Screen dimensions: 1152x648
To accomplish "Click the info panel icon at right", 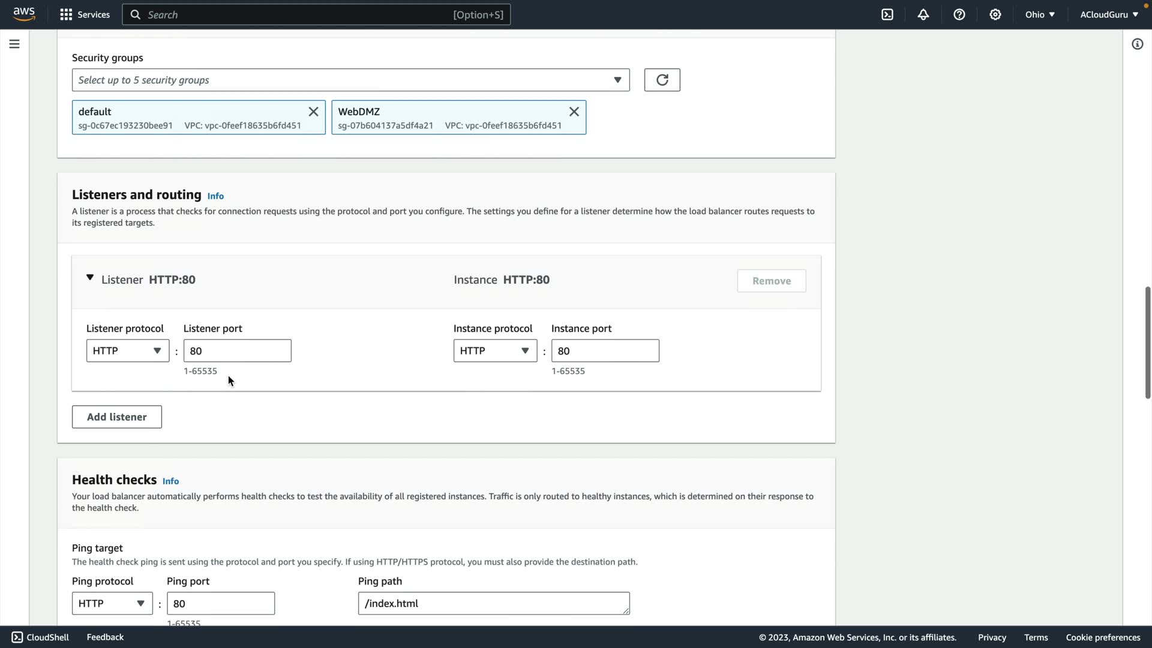I will point(1137,44).
